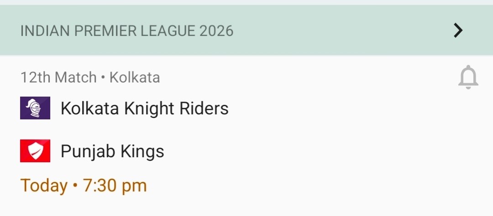Viewport: 493px width, 216px height.
Task: Tap the Kolkata venue text
Action: 135,77
